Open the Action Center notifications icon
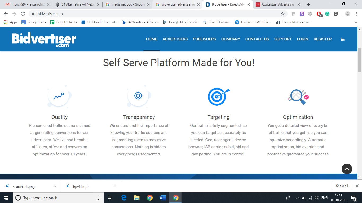This screenshot has width=362, height=203. pyautogui.click(x=354, y=198)
